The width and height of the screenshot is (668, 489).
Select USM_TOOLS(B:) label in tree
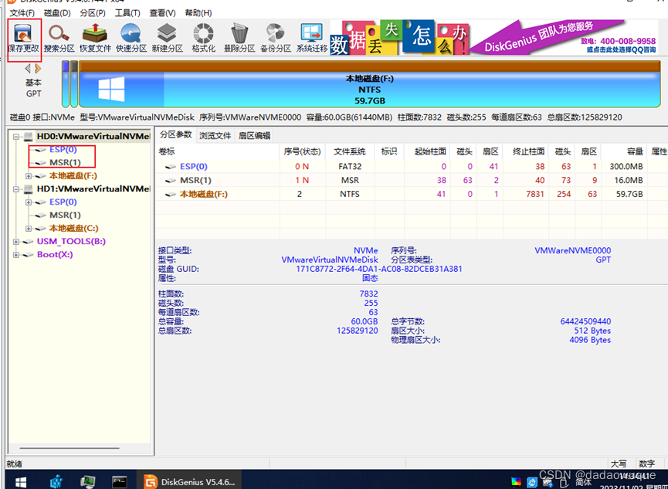coord(71,242)
